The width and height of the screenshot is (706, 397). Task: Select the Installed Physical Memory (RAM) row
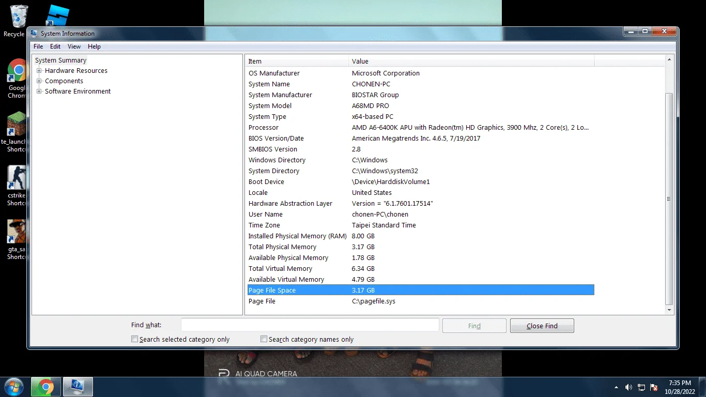(420, 236)
